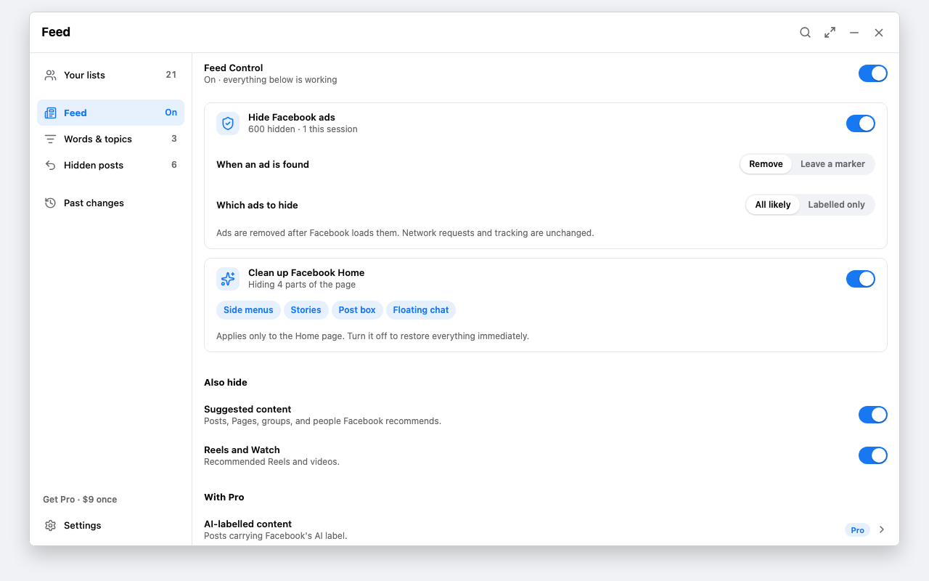Click the people icon beside Your lists
The image size is (929, 581).
click(50, 75)
